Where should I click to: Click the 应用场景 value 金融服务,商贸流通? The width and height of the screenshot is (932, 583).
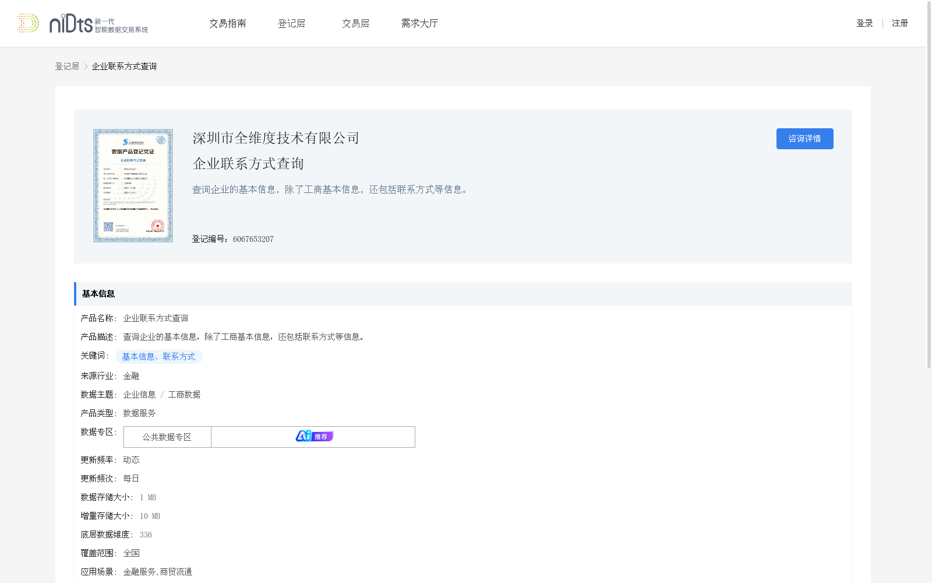tap(157, 572)
